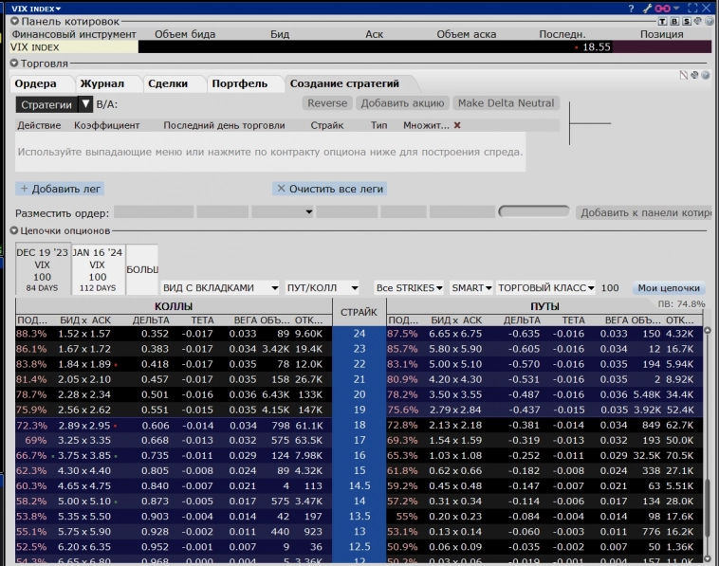This screenshot has height=566, width=719.
Task: Open help via the question mark icon
Action: pos(632,8)
